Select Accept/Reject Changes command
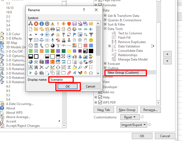182x141 pixels. pyautogui.click(x=23, y=126)
